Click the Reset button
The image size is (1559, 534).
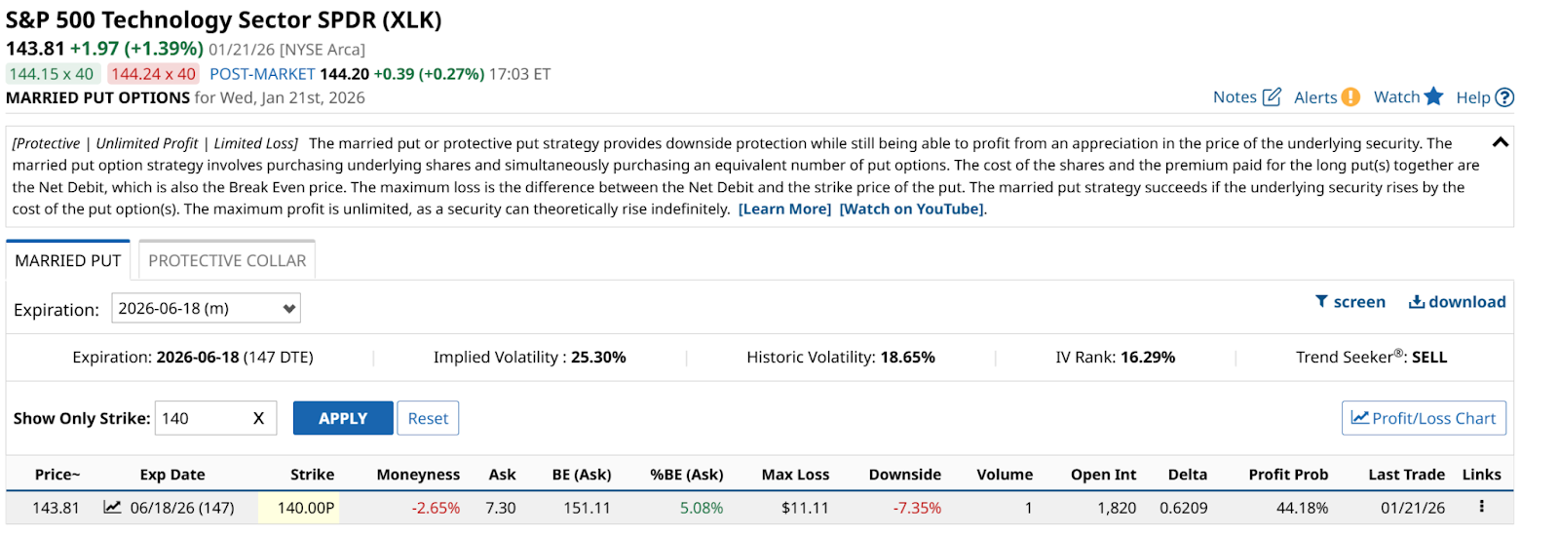coord(428,418)
